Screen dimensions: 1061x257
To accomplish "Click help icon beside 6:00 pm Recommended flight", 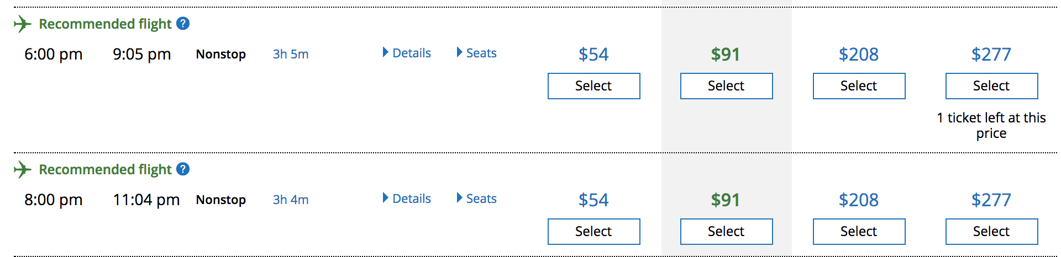I will (183, 24).
